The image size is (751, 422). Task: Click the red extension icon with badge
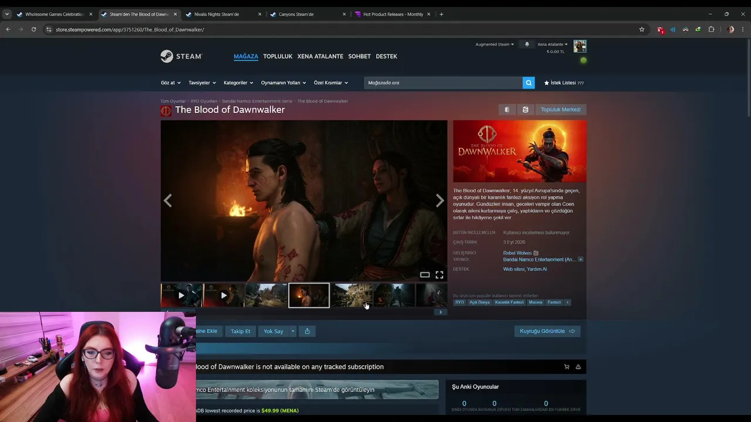click(x=660, y=29)
